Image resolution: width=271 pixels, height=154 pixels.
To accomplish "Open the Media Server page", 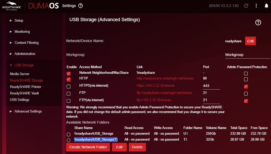I will tap(20, 74).
